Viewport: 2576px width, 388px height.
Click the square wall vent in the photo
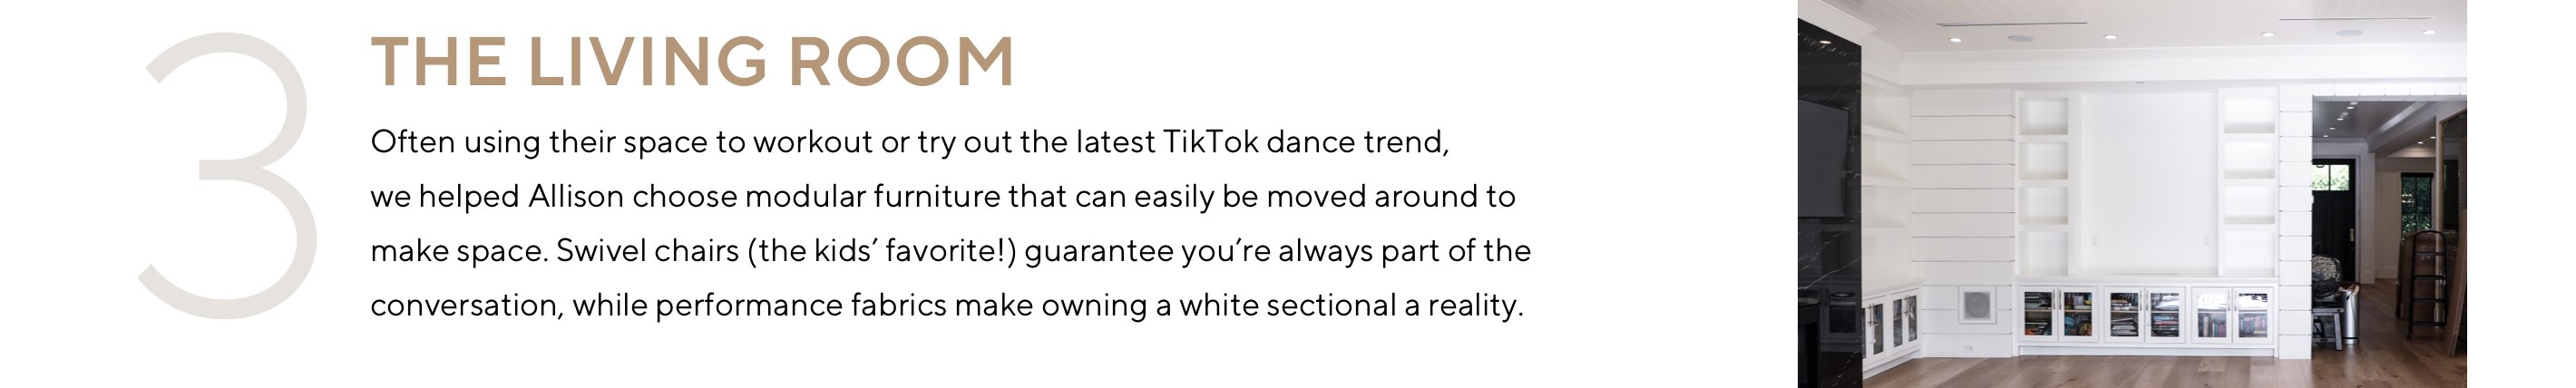[x=1976, y=305]
